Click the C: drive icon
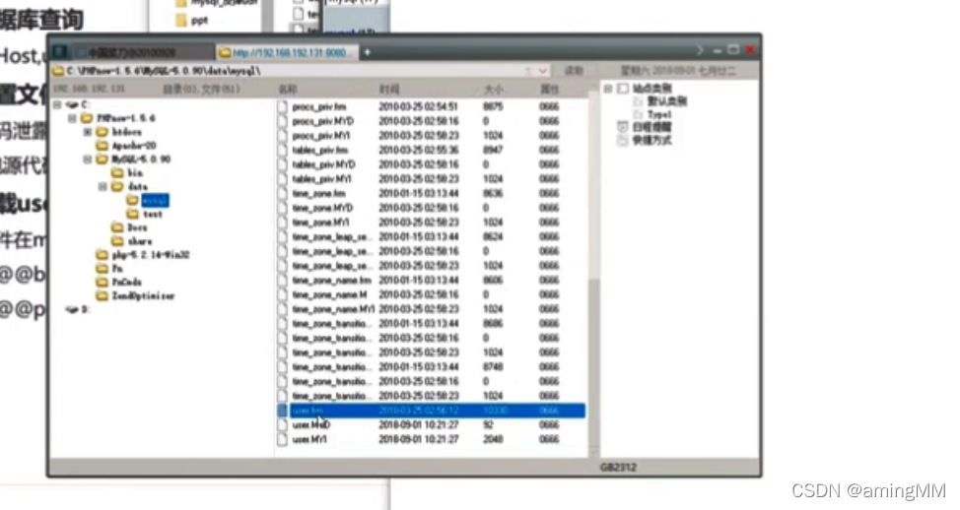Viewport: 960px width, 510px height. (72, 104)
